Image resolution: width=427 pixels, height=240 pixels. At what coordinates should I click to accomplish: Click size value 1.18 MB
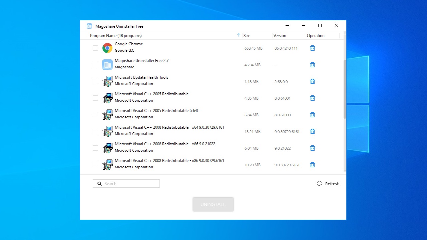252,82
